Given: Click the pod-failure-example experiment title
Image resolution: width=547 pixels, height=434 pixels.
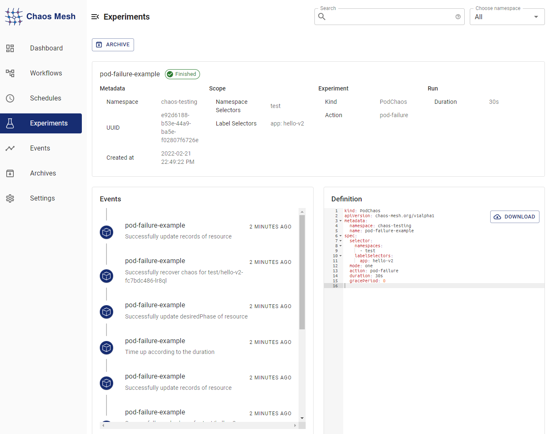Looking at the screenshot, I should click(x=130, y=74).
